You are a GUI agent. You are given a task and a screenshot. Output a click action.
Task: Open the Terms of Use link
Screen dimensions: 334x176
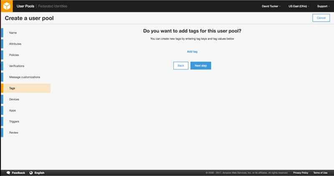(320, 173)
